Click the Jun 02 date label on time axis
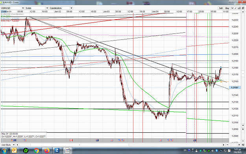This screenshot has width=246, height=154. 57,11
